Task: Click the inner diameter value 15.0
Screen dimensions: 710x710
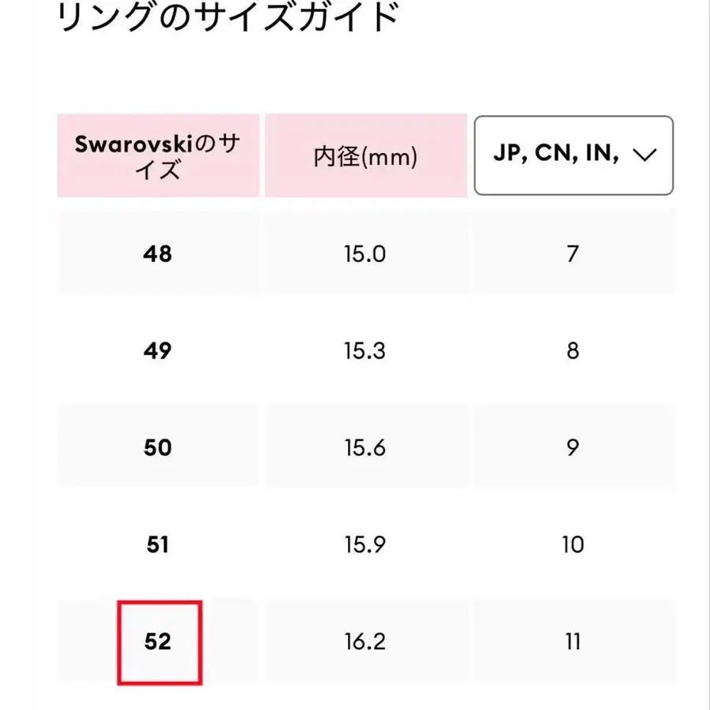Action: pos(364,254)
